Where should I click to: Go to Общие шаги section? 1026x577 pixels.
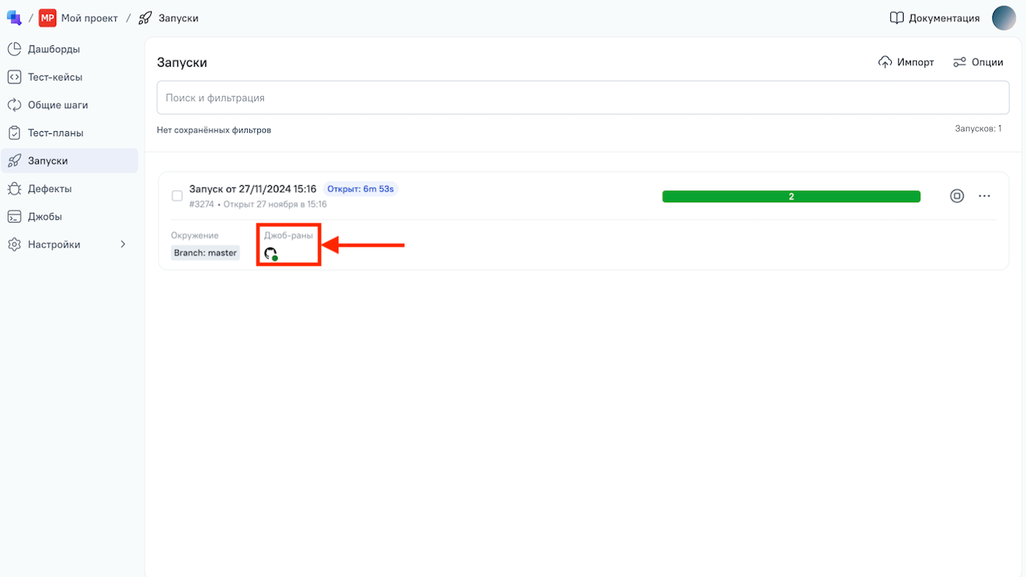tap(57, 105)
